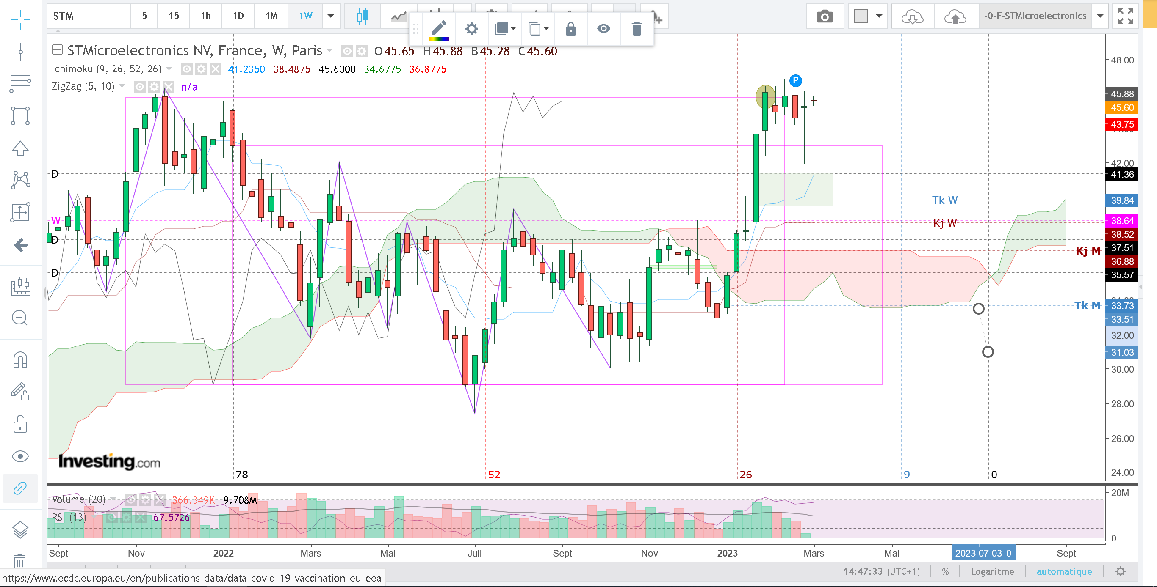
Task: Expand Volume indicator options arrow
Action: tap(113, 499)
